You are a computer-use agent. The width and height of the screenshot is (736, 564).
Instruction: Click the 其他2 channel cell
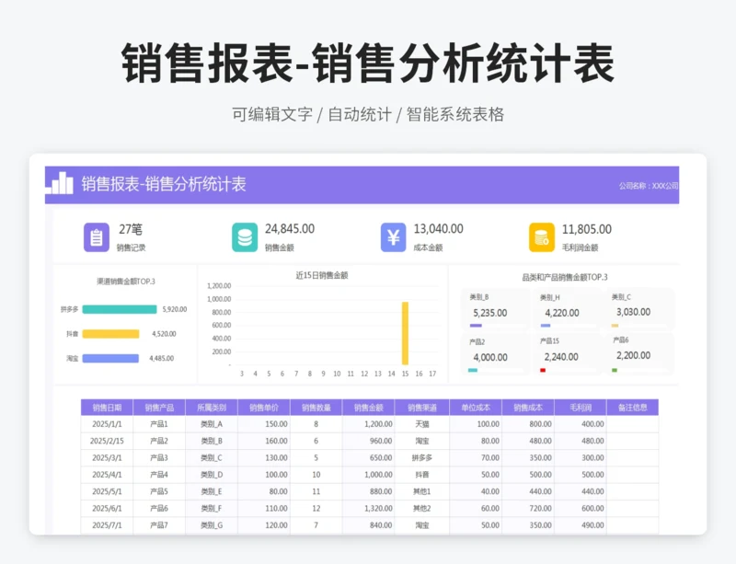pos(422,509)
